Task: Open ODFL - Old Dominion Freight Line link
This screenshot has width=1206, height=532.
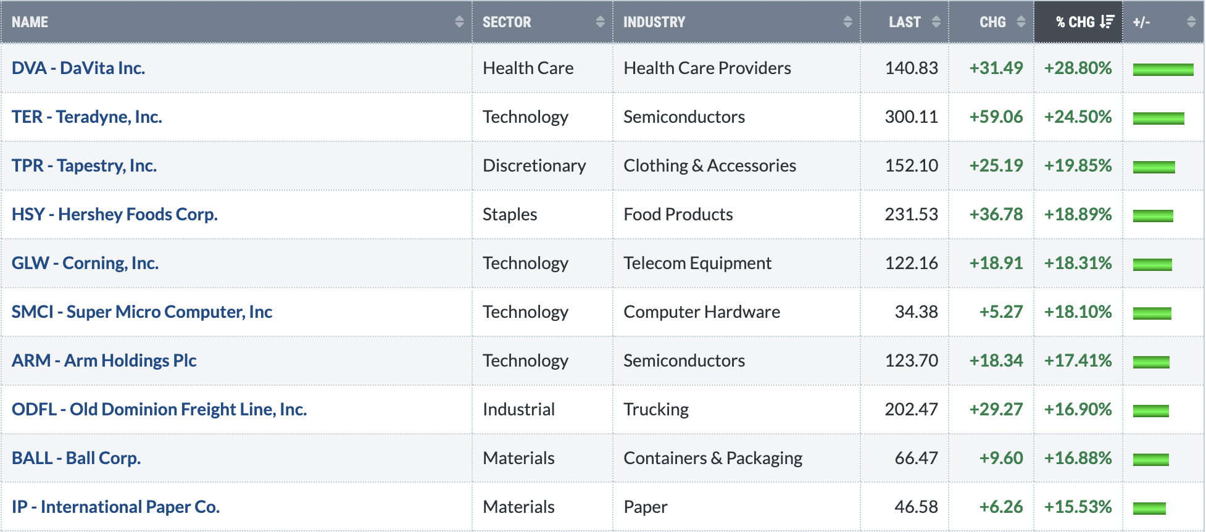Action: point(159,409)
